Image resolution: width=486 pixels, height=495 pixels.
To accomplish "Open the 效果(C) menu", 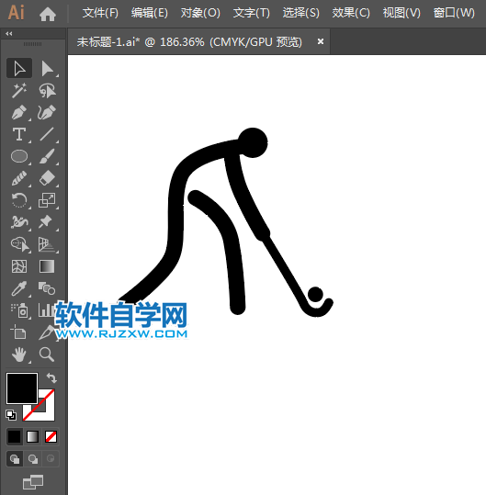I will (x=351, y=13).
